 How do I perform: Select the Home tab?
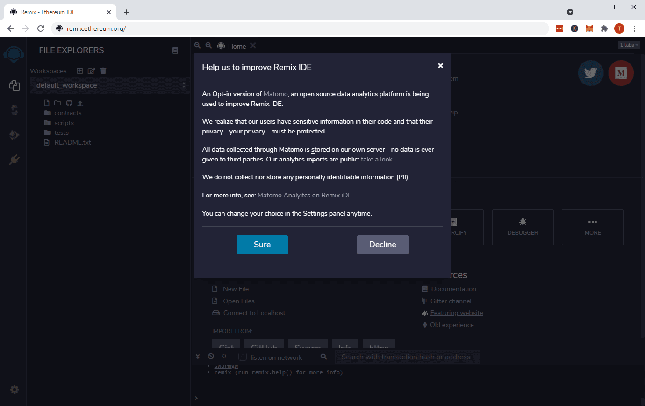pos(236,46)
